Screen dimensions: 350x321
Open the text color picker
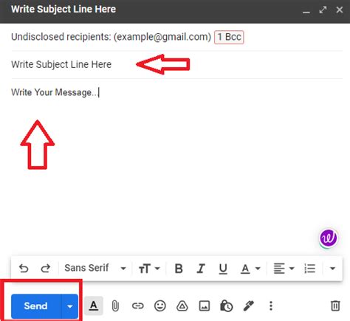point(250,269)
